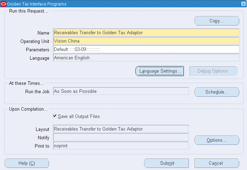
Task: Open the Copy... request dialog
Action: pos(217,21)
